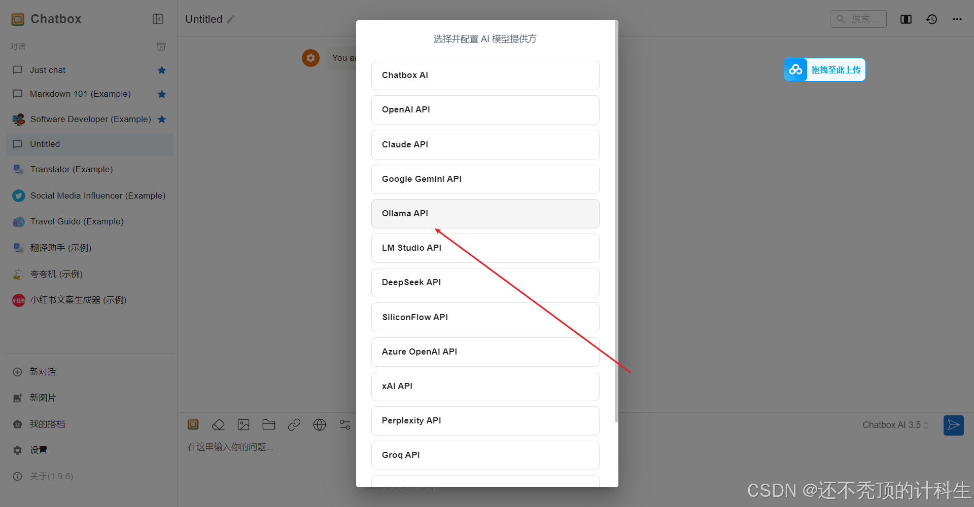Select Ollama API provider
The image size is (974, 507).
[485, 214]
